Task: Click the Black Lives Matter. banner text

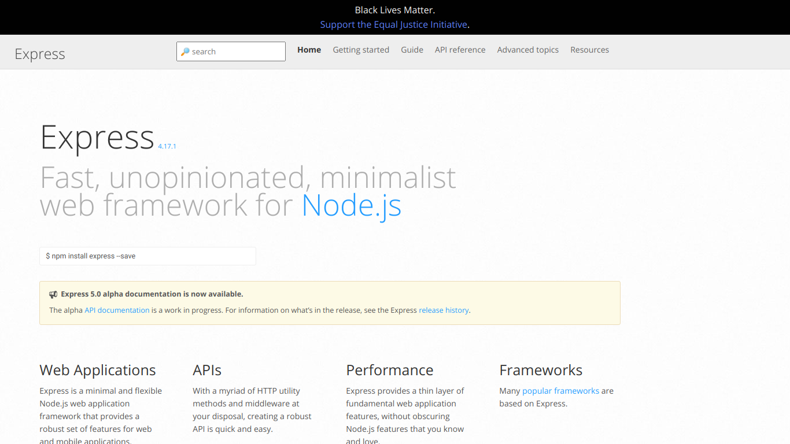Action: coord(395,10)
